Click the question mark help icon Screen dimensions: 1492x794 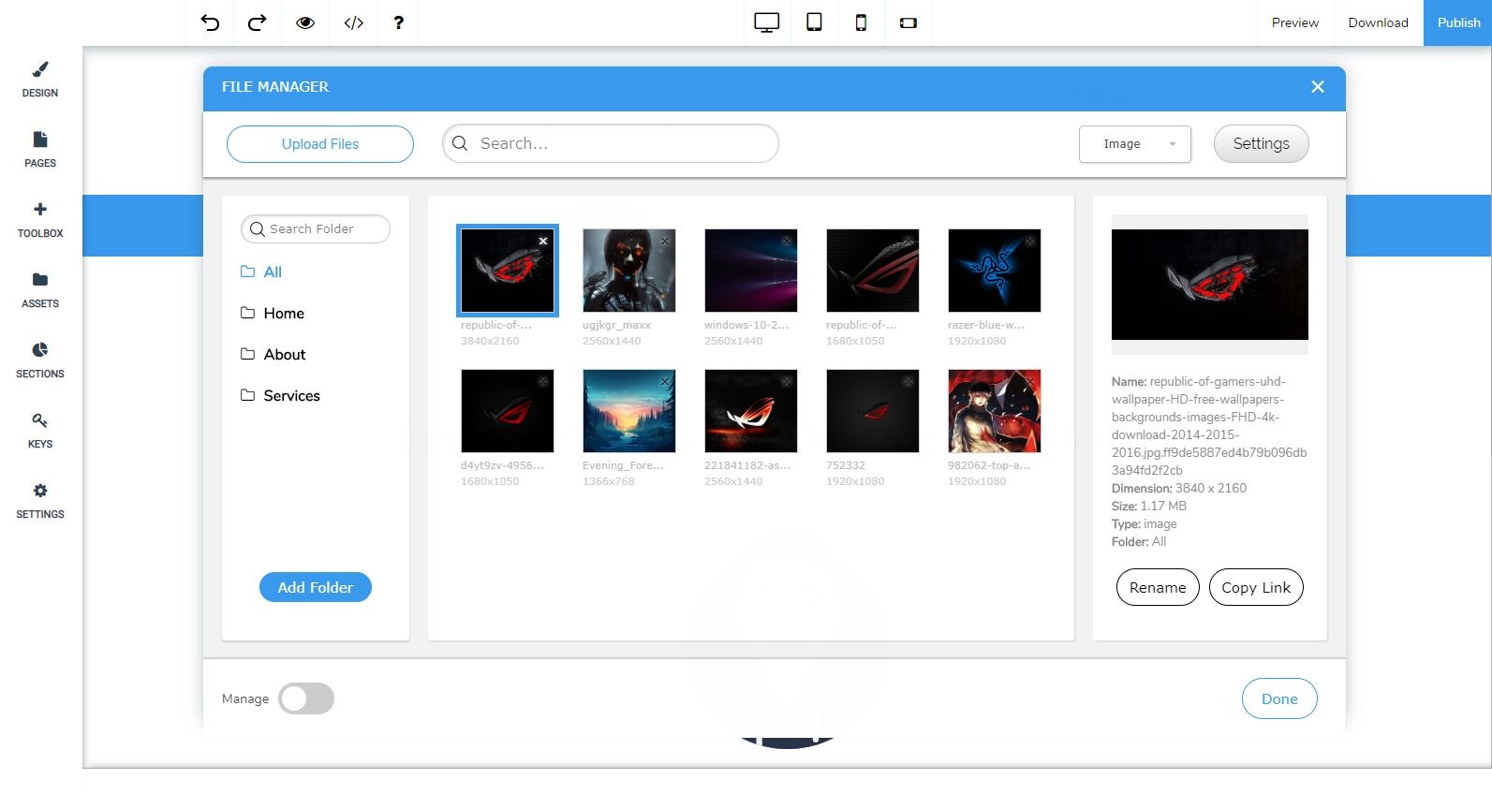tap(399, 22)
